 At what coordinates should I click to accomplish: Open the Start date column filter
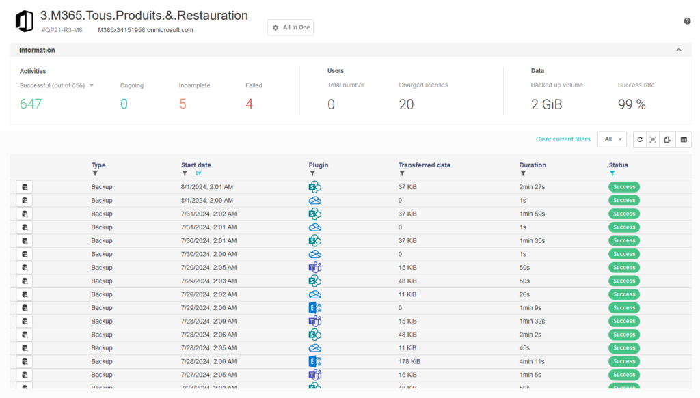[185, 173]
